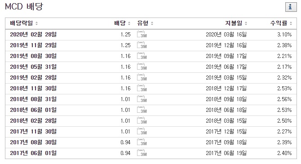Sort table by 배당 column arrows
Viewport: 301px width, 164px height.
129,23
